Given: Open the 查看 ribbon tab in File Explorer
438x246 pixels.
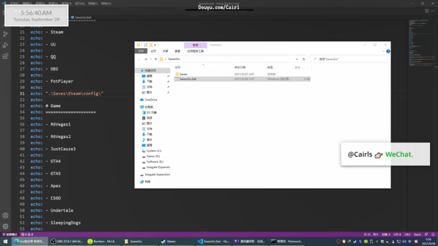Looking at the screenshot, I should point(177,51).
